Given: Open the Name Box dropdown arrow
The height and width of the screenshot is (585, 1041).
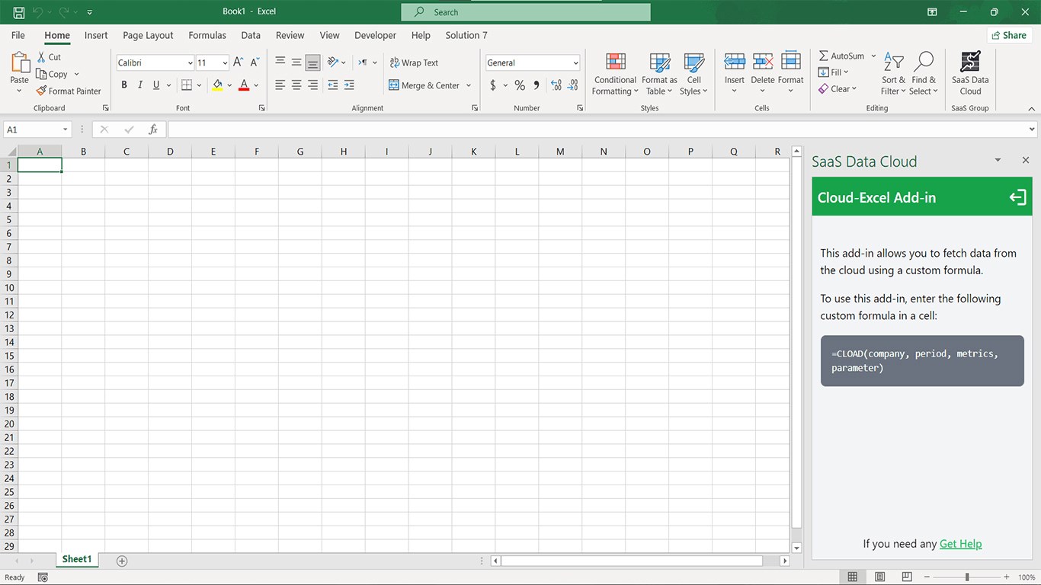Looking at the screenshot, I should click(65, 129).
